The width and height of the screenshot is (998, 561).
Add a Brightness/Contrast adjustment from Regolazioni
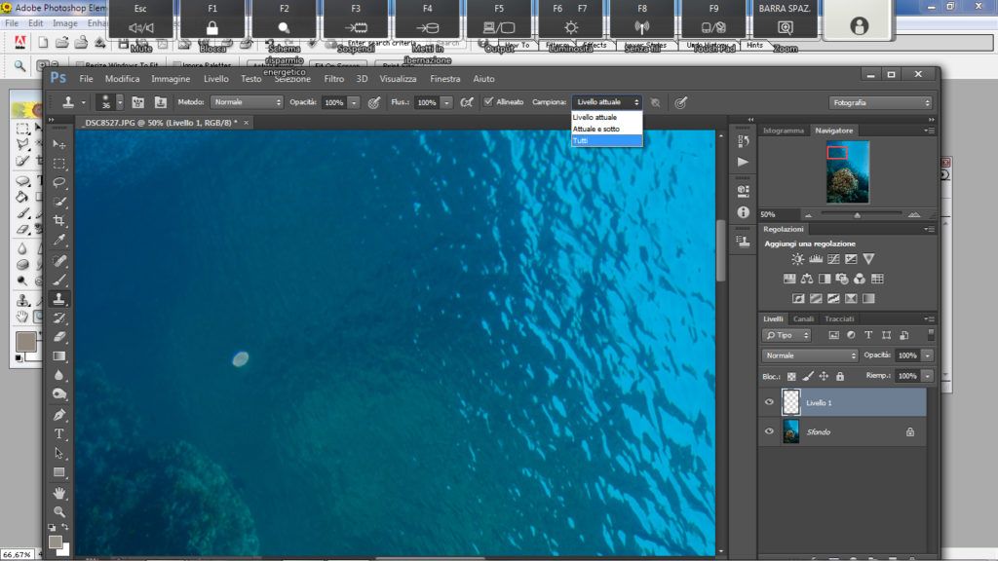(x=798, y=259)
